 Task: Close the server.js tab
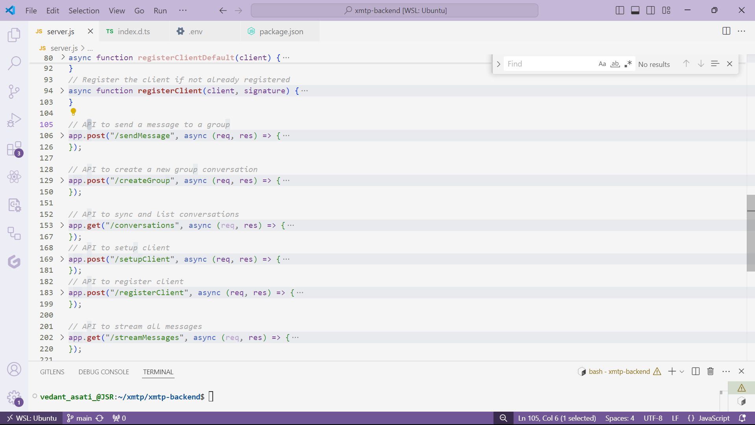(x=90, y=31)
